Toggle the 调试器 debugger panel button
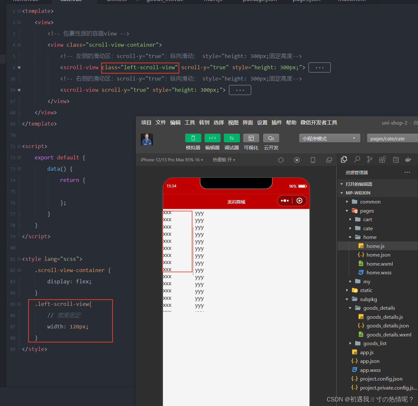 232,138
